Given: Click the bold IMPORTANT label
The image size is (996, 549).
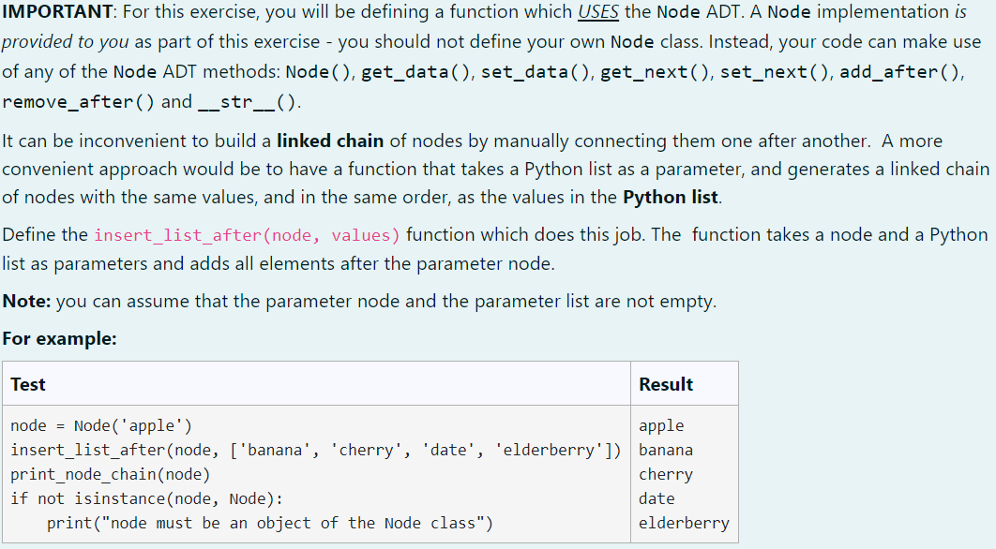Looking at the screenshot, I should [52, 11].
